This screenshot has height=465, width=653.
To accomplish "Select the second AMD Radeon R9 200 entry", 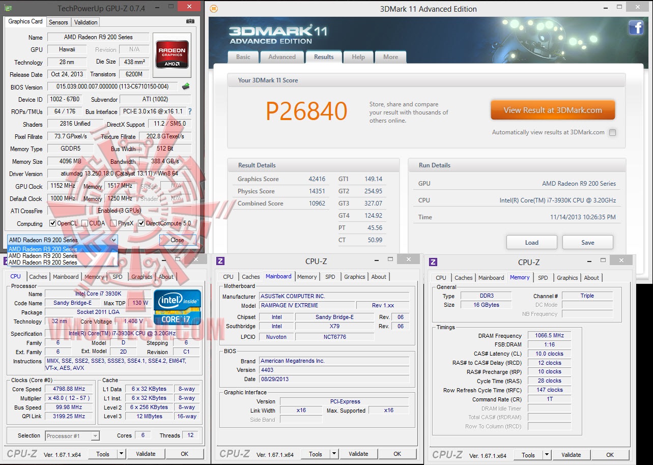I will click(x=63, y=256).
